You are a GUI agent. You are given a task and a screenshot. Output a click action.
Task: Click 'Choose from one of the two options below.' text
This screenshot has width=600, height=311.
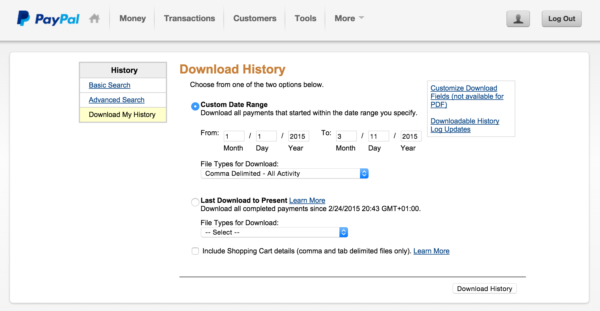click(x=257, y=85)
